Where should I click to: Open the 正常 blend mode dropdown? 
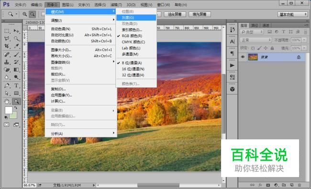pyautogui.click(x=255, y=40)
